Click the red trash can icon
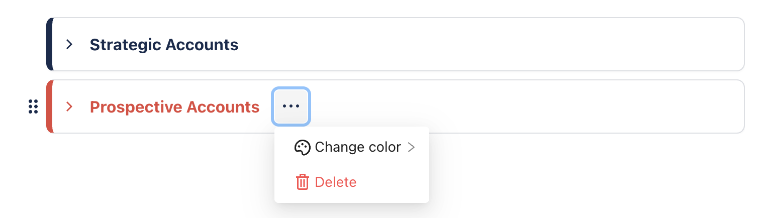 [302, 182]
